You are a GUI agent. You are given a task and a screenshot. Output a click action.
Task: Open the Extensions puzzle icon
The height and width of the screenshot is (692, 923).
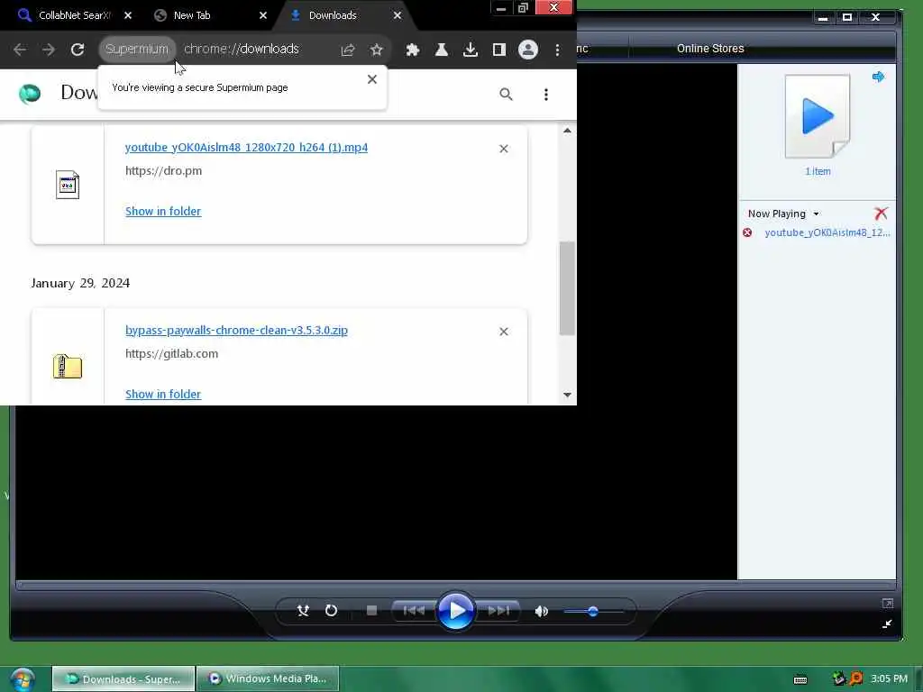point(413,50)
